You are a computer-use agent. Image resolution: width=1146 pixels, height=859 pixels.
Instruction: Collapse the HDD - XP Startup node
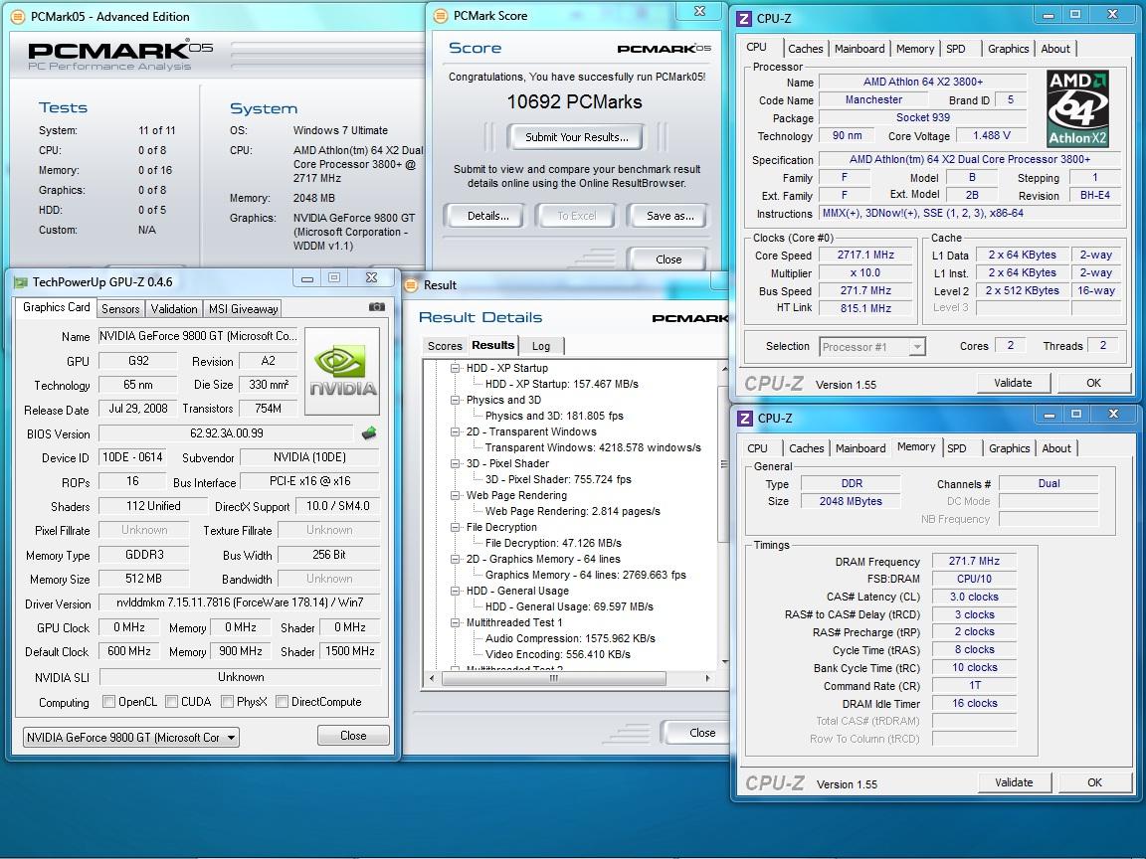click(x=456, y=368)
